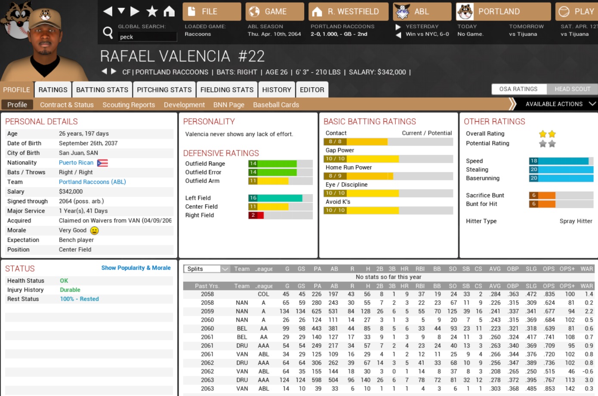The image size is (598, 396).
Task: Switch ratings to Head Scout
Action: click(x=572, y=89)
